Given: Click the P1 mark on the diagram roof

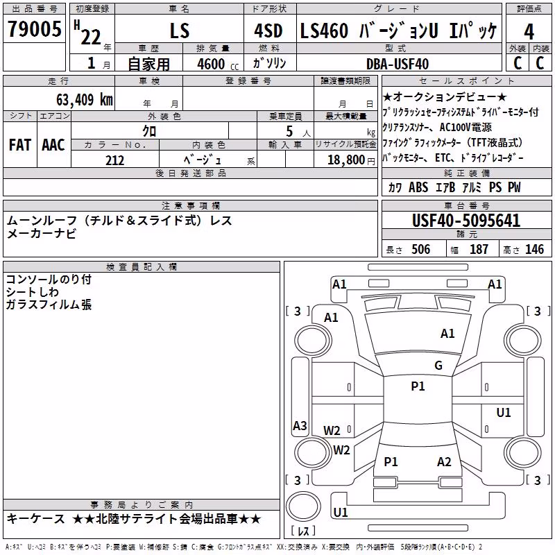Looking at the screenshot, I should (x=418, y=386).
